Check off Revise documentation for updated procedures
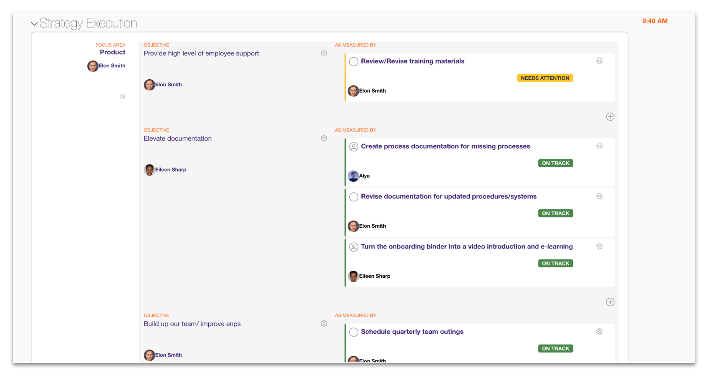Screen dimensions: 706x377 click(x=353, y=197)
